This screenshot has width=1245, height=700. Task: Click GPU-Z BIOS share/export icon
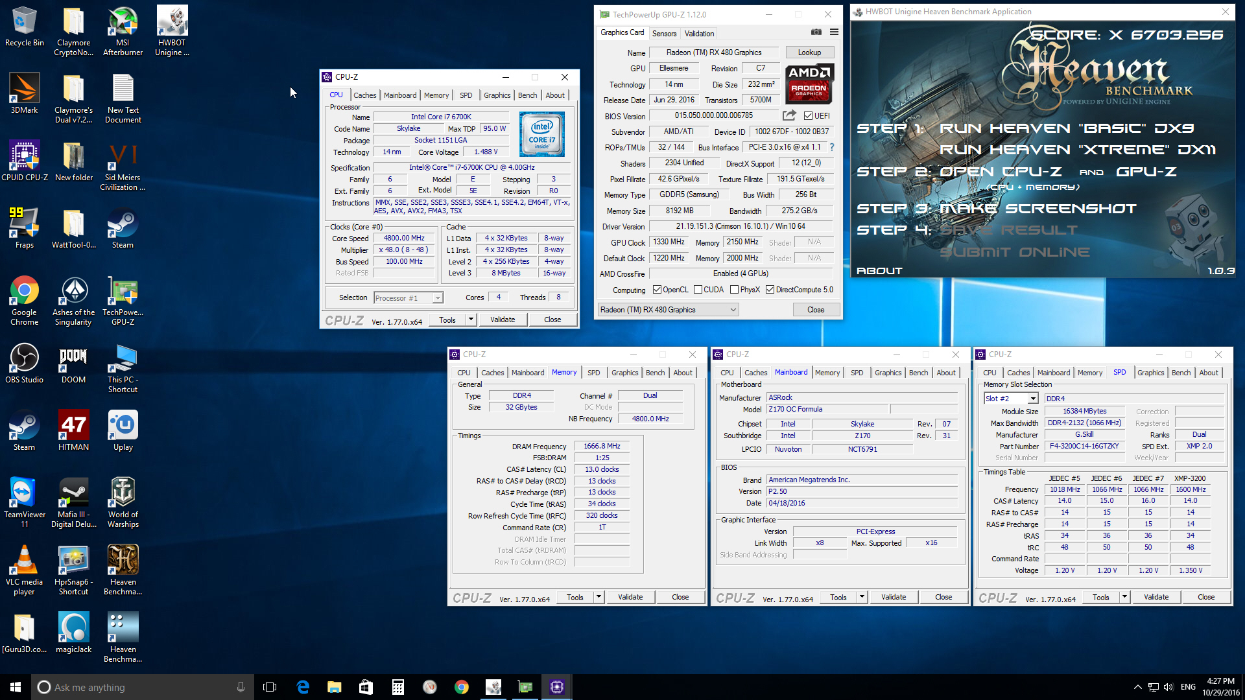pos(789,115)
